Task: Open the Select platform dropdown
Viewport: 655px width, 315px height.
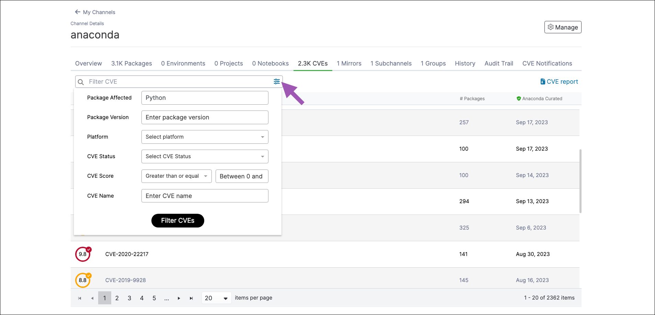Action: [205, 137]
